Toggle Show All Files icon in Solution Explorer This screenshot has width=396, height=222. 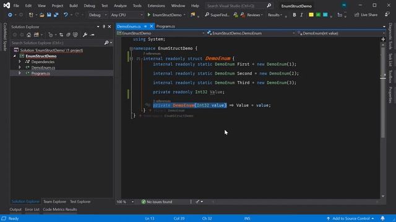pos(75,35)
